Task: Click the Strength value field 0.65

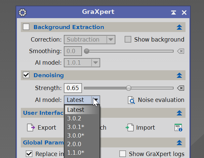Action: [x=73, y=88]
